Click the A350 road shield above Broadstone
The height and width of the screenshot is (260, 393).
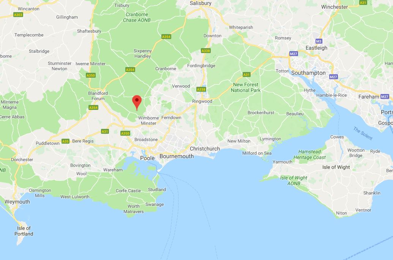pyautogui.click(x=125, y=133)
